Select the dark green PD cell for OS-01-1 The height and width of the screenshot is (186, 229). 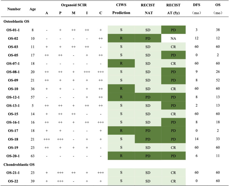pos(173,30)
